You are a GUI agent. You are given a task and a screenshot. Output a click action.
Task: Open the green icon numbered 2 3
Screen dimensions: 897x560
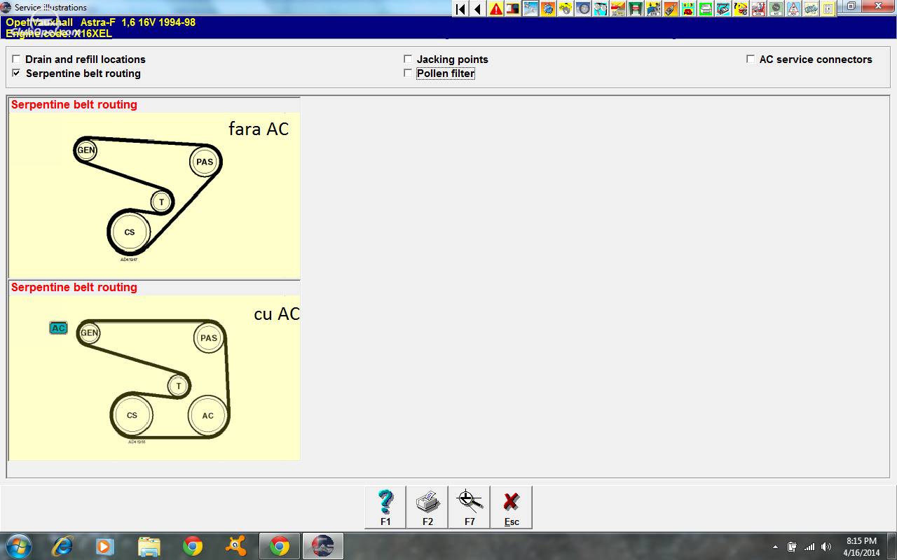pos(688,8)
